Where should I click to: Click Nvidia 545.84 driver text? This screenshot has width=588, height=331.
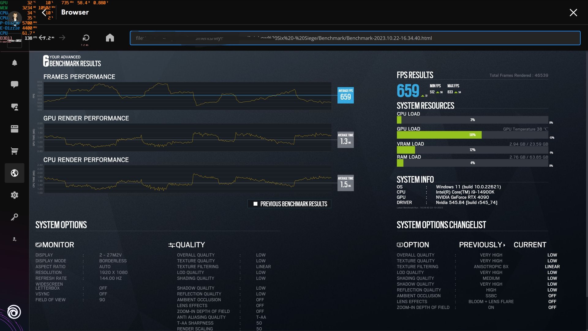pos(467,203)
